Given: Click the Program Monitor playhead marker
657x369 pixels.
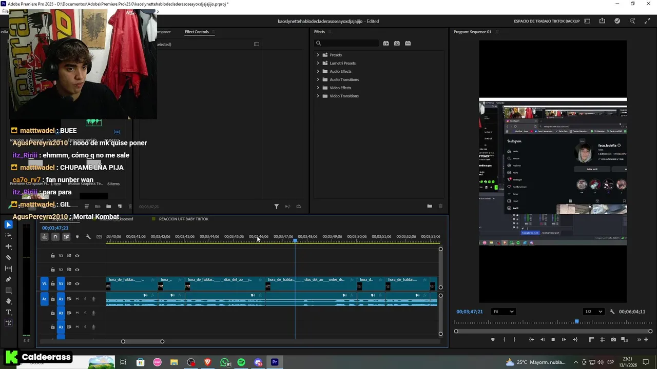Looking at the screenshot, I should (577, 322).
